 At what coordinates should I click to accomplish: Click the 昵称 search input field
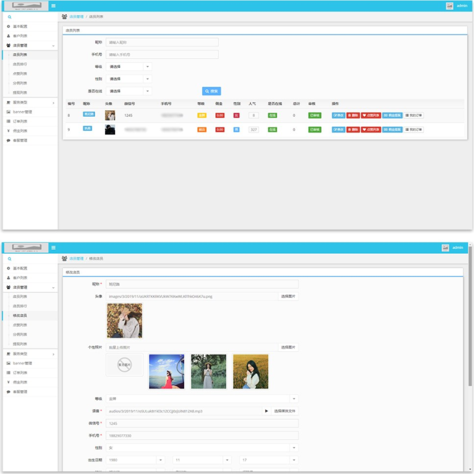pyautogui.click(x=162, y=42)
